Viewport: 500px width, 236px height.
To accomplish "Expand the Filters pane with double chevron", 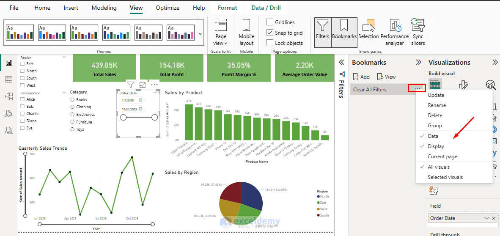I will [342, 62].
